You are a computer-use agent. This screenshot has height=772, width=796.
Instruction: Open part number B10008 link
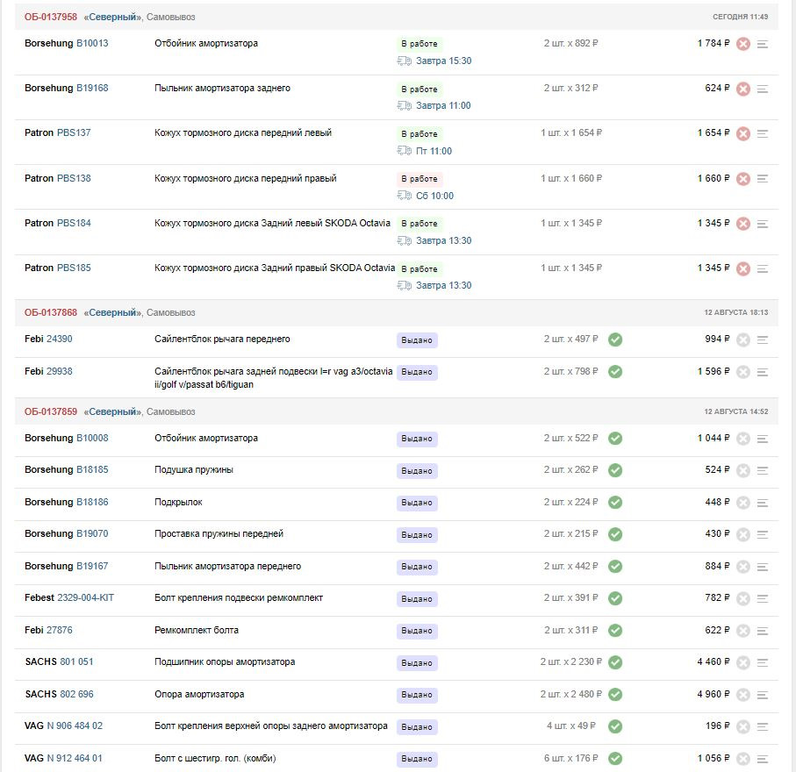92,438
